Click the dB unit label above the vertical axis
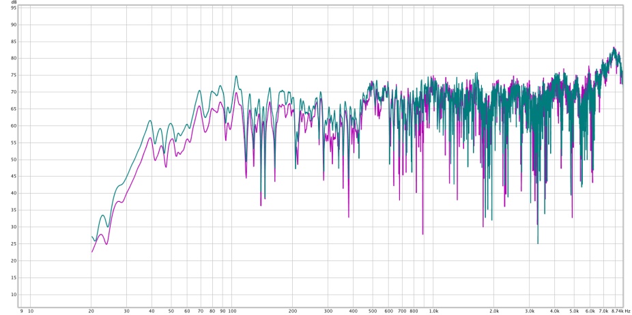 14,2
